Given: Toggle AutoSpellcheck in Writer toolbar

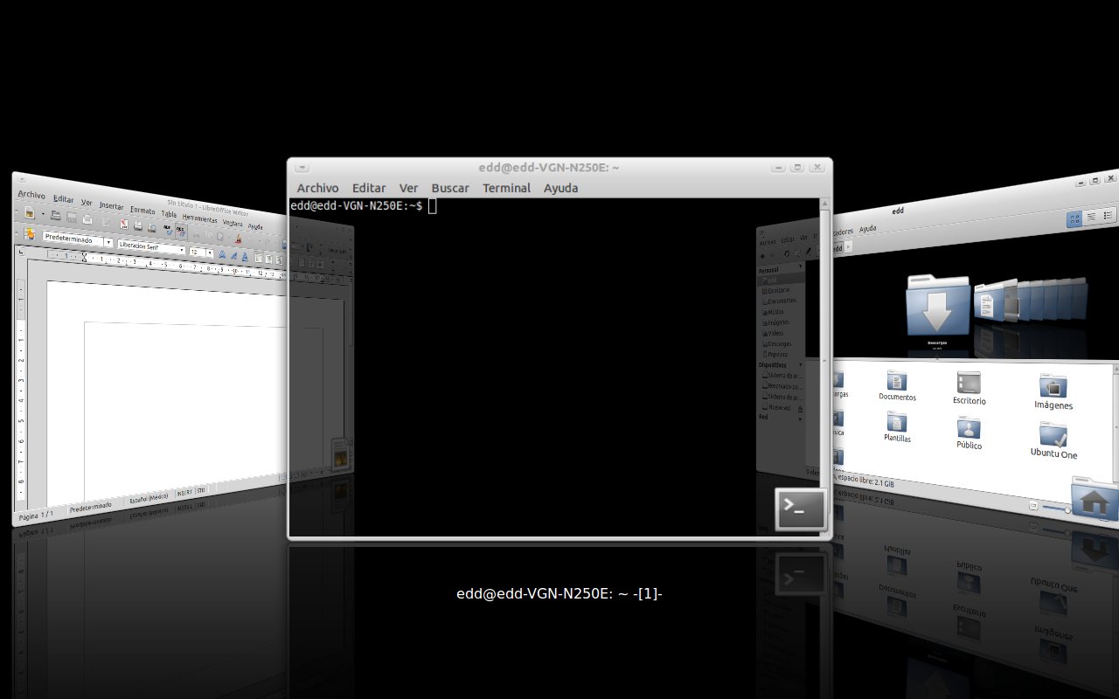Looking at the screenshot, I should 181,231.
